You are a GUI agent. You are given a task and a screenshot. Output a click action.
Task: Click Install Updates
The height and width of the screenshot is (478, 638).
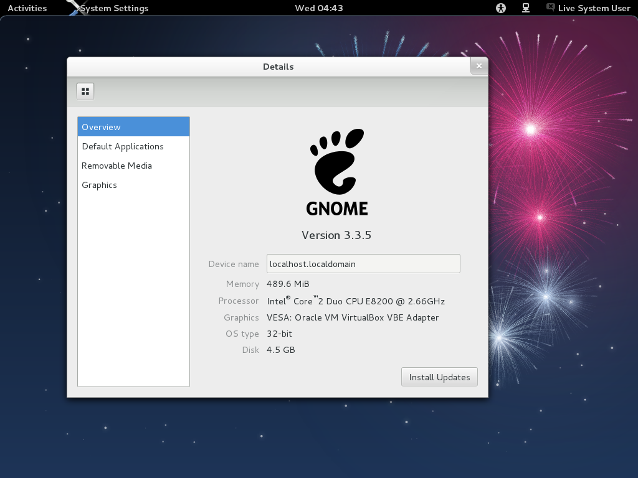click(x=439, y=377)
